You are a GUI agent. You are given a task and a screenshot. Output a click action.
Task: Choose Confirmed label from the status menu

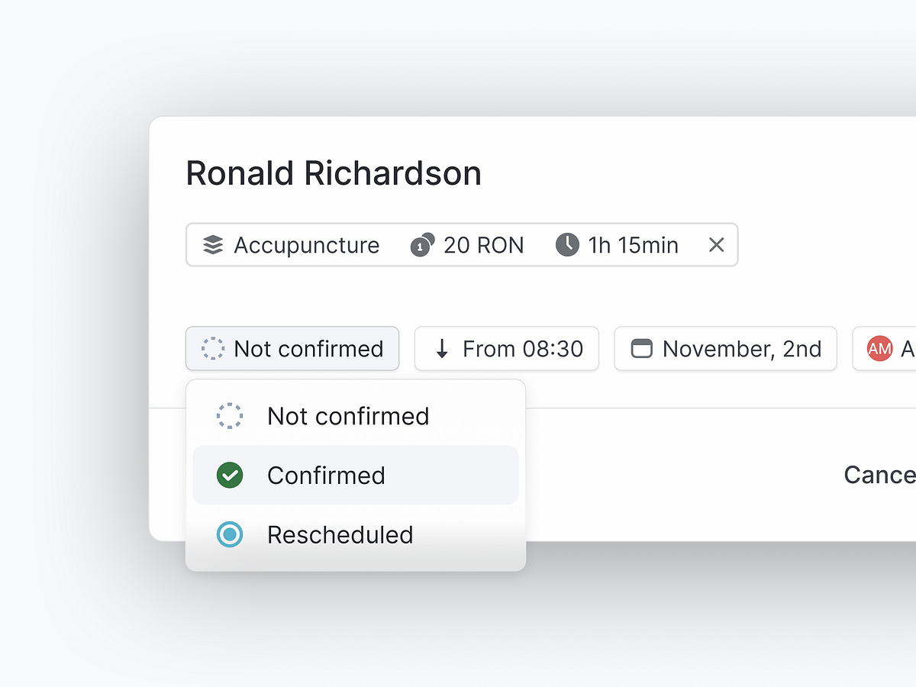pyautogui.click(x=326, y=476)
